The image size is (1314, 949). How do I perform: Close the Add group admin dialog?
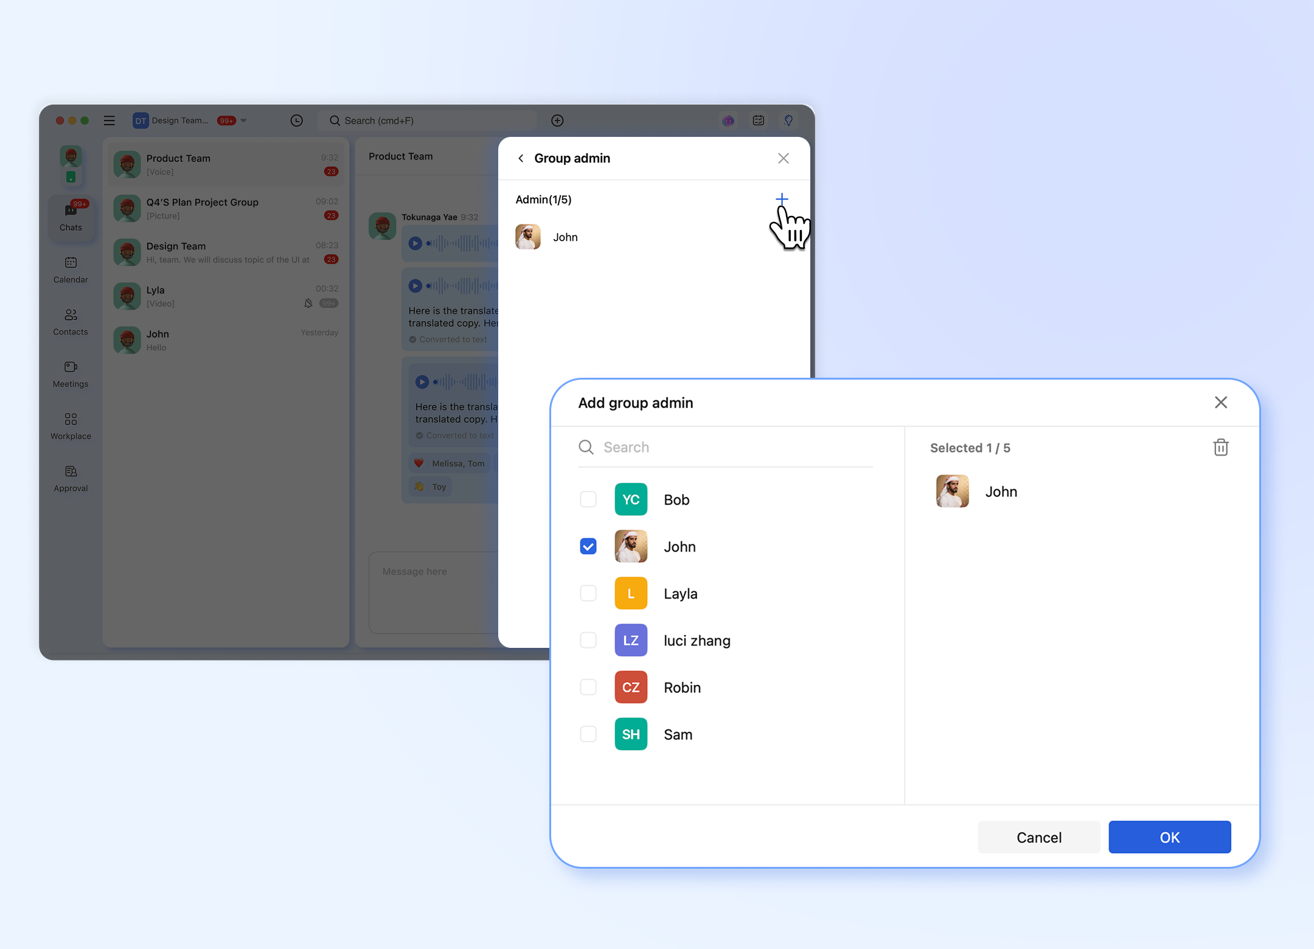[x=1220, y=402]
